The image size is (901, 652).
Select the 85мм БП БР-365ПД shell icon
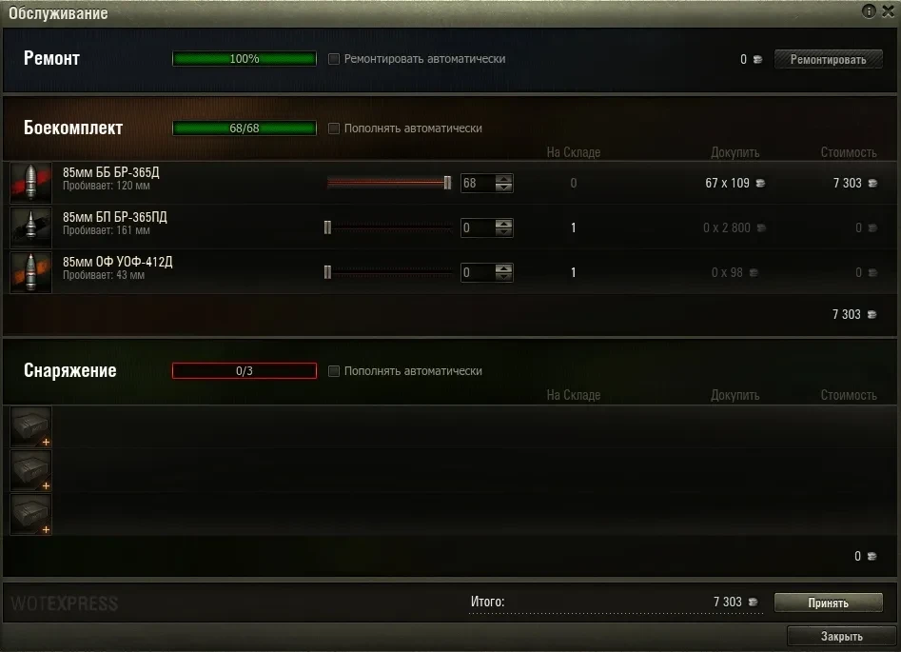tap(31, 227)
